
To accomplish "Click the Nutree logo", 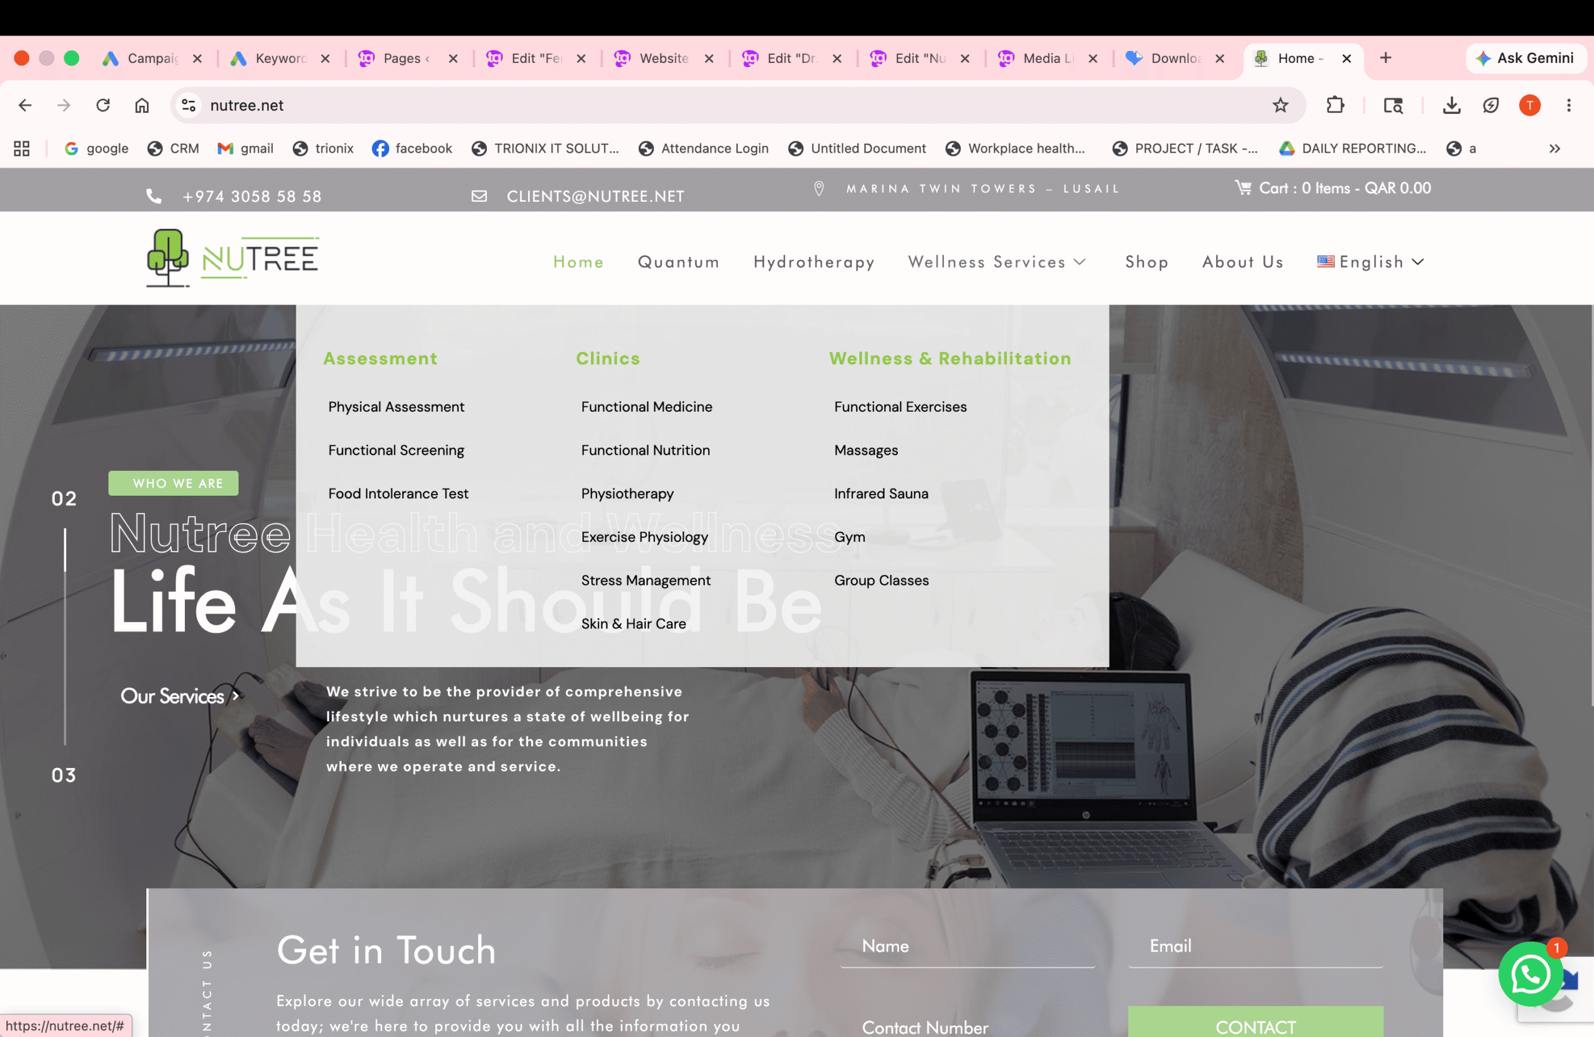I will [x=232, y=258].
